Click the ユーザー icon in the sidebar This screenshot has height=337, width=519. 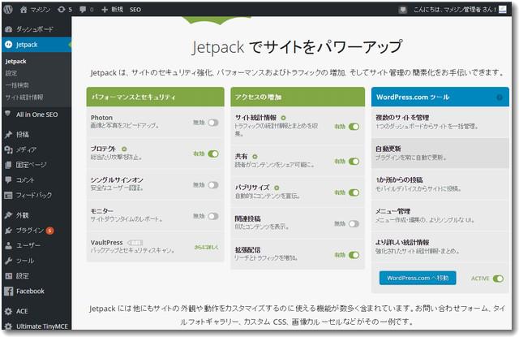point(9,245)
